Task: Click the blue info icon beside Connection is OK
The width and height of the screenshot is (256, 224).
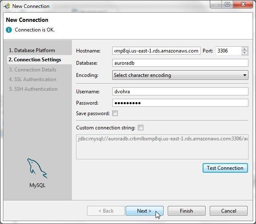Action: pos(9,30)
